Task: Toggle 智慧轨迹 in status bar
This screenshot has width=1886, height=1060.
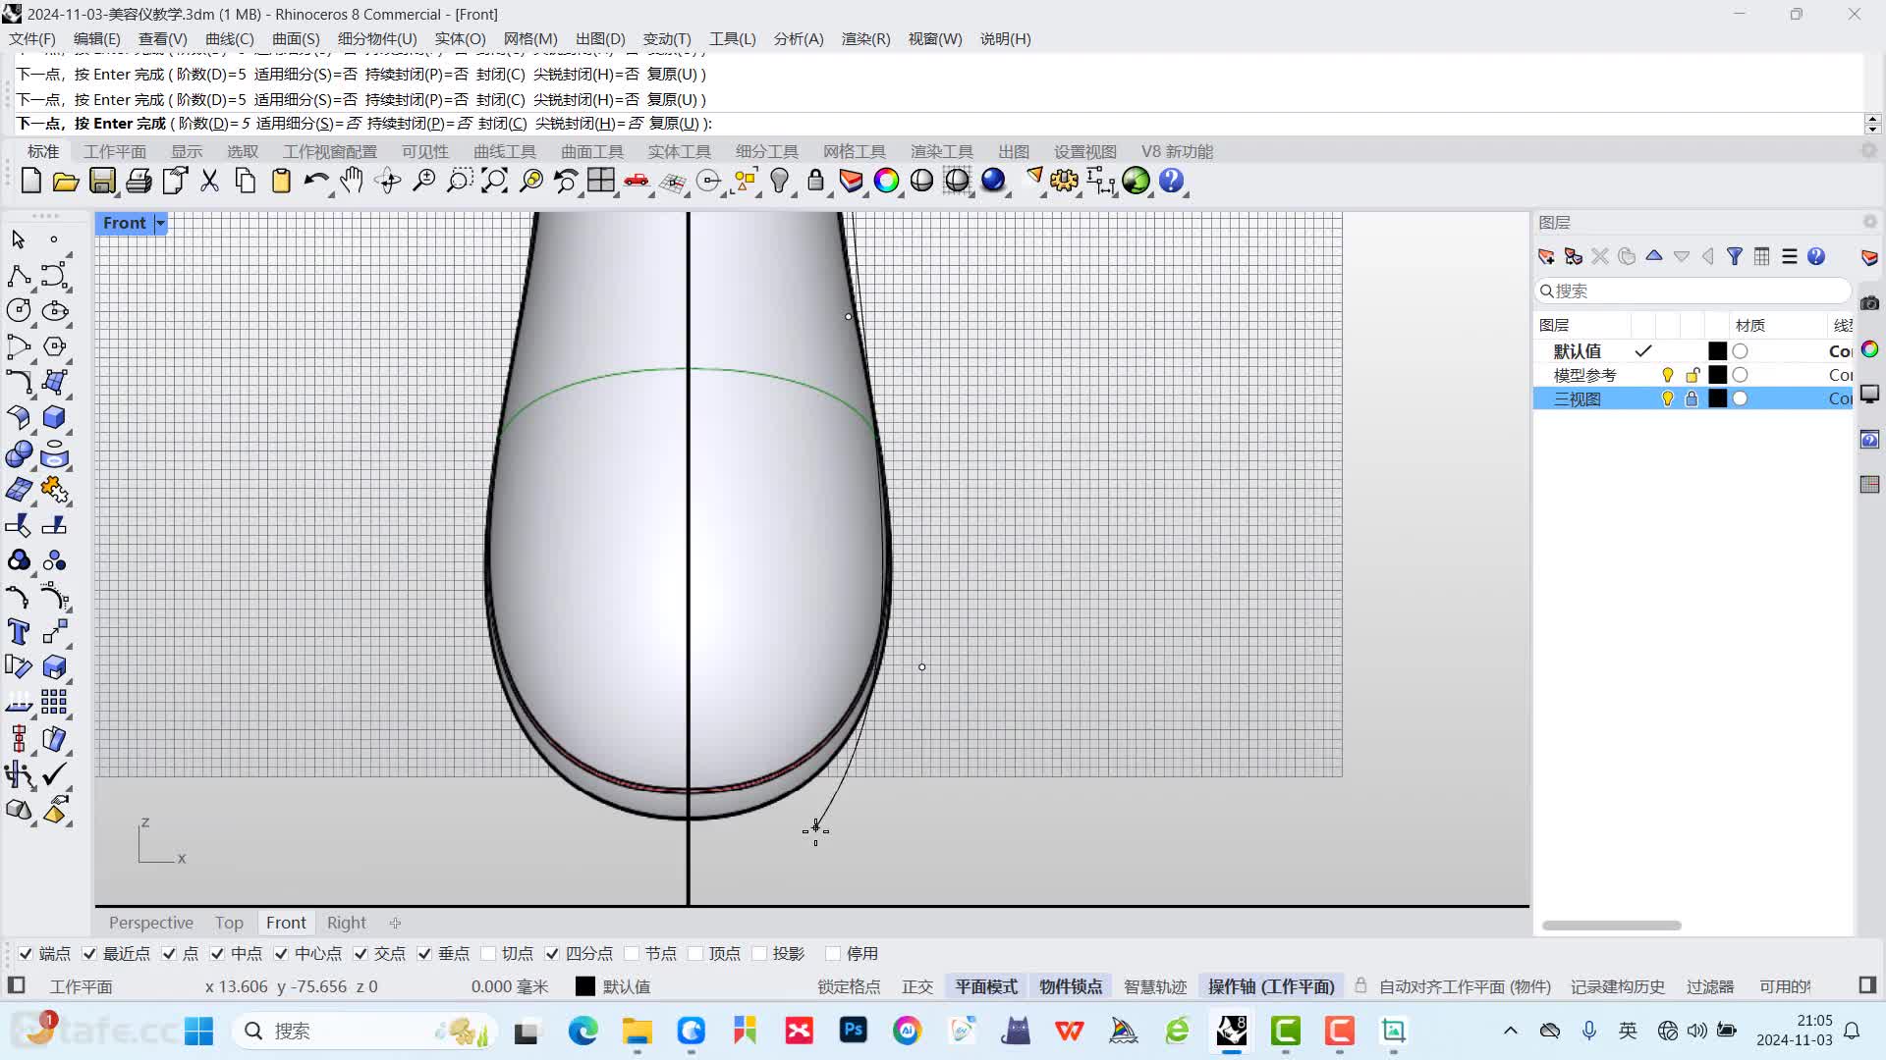Action: (1155, 986)
